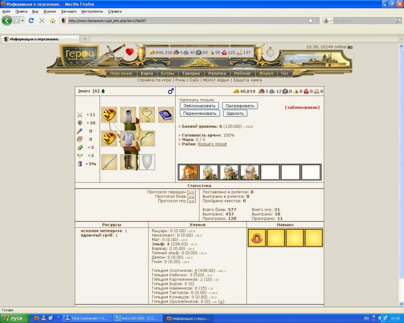Follow the Rogue's Wood district link
The width and height of the screenshot is (404, 323).
tap(212, 144)
